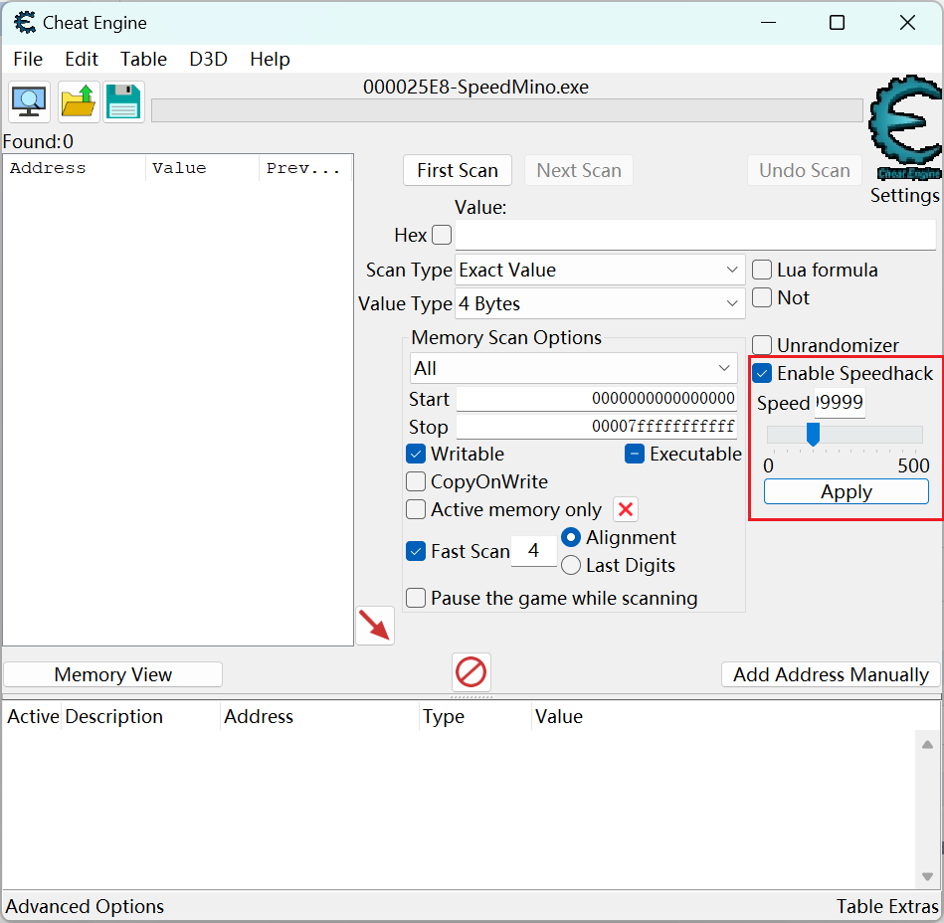
Task: Open the Scan Type Exact Value dropdown
Action: point(600,270)
